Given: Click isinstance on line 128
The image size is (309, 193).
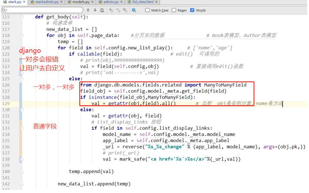Looking at the screenshot, I should pyautogui.click(x=103, y=97).
